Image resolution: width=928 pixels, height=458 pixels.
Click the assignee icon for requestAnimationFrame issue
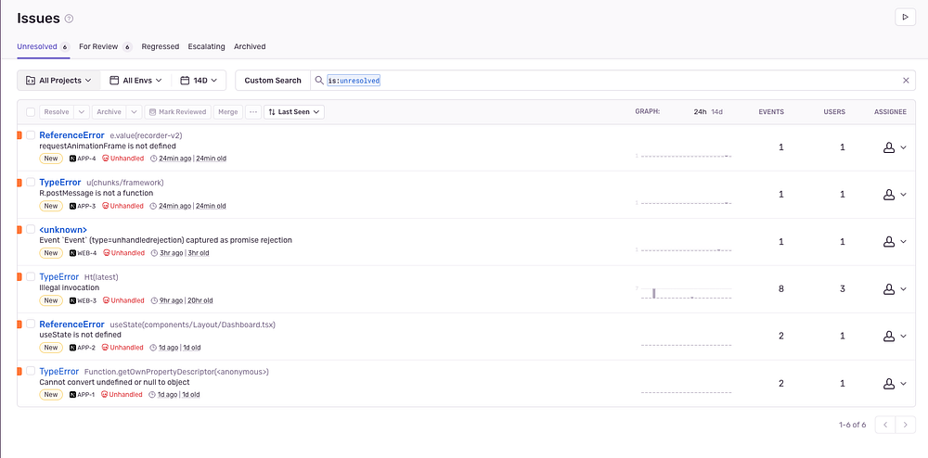tap(888, 147)
